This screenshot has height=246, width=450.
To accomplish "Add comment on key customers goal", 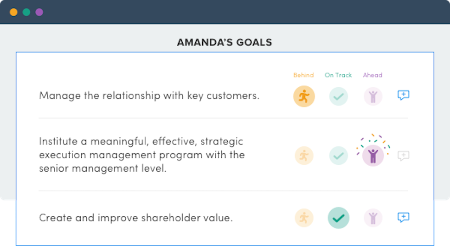I will pyautogui.click(x=404, y=95).
